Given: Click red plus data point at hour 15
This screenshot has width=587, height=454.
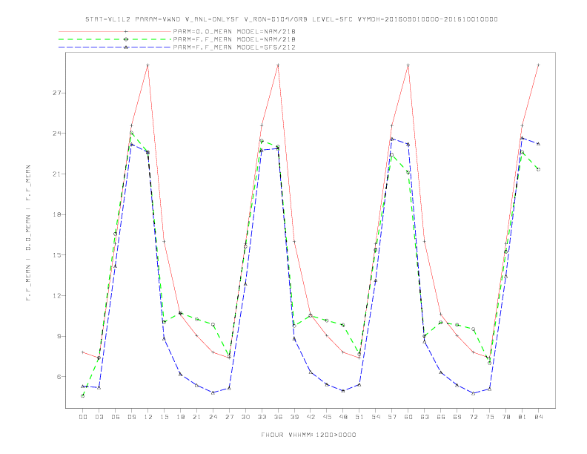Looking at the screenshot, I should [x=164, y=242].
